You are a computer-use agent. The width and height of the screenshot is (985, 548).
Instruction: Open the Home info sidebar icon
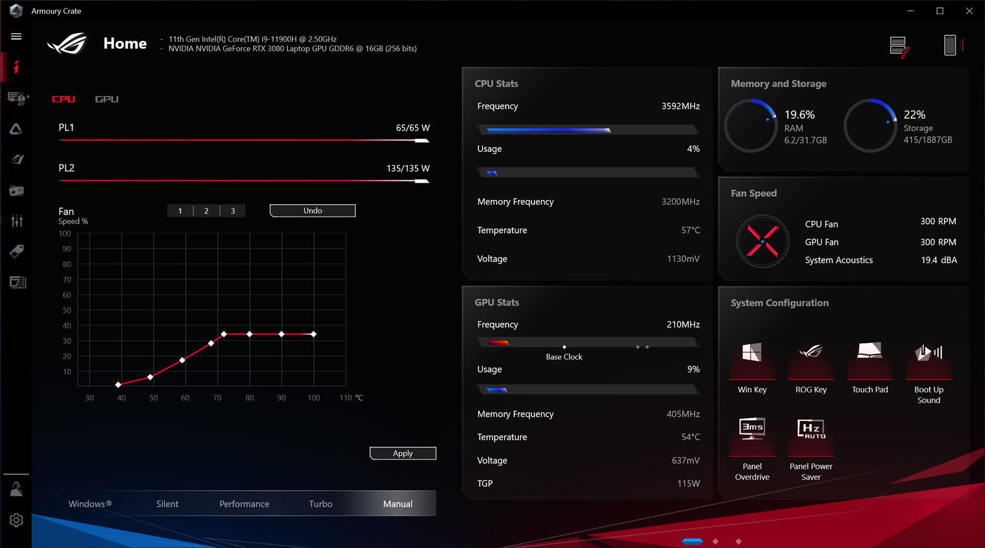tap(17, 67)
